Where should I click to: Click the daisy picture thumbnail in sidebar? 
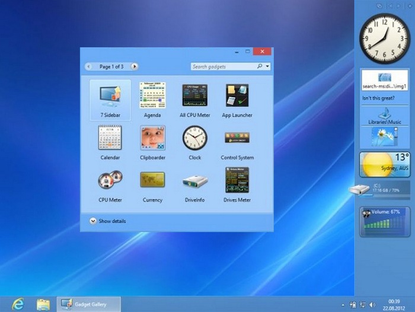(x=385, y=136)
